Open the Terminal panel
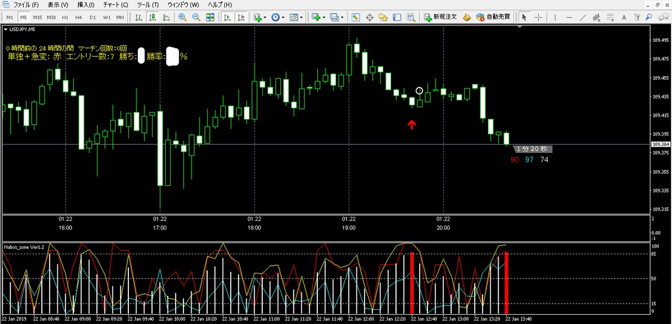672x324 pixels. pyautogui.click(x=397, y=17)
